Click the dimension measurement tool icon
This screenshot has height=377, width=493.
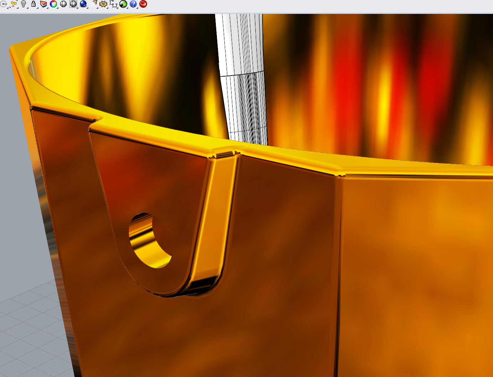coord(113,4)
